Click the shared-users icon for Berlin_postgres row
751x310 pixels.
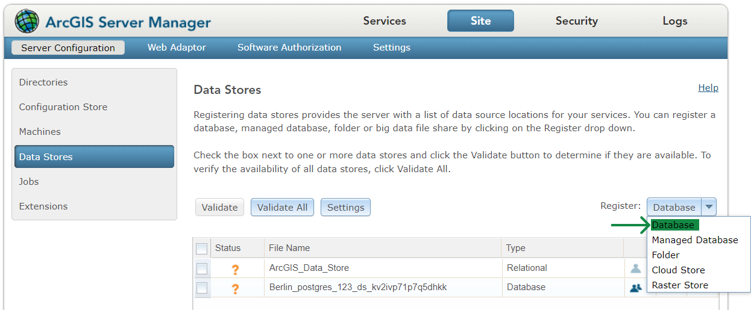pyautogui.click(x=635, y=288)
